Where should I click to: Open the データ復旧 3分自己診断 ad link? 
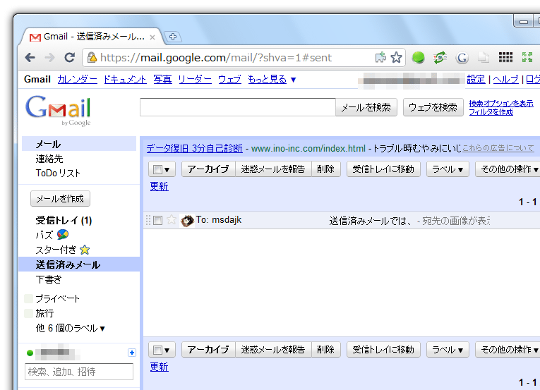[x=195, y=148]
